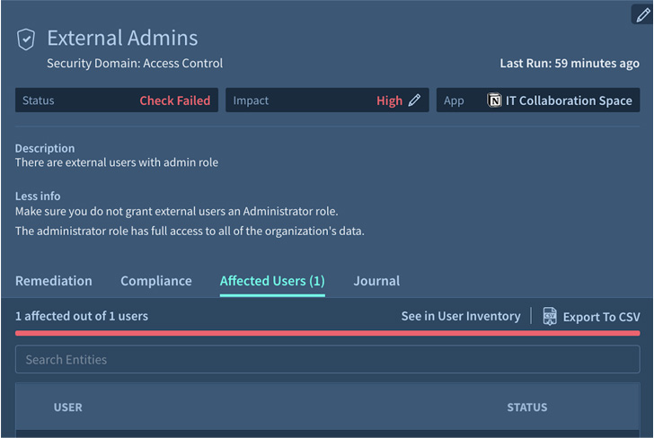Image resolution: width=654 pixels, height=438 pixels.
Task: Click the Check Failed status value
Action: click(x=174, y=101)
